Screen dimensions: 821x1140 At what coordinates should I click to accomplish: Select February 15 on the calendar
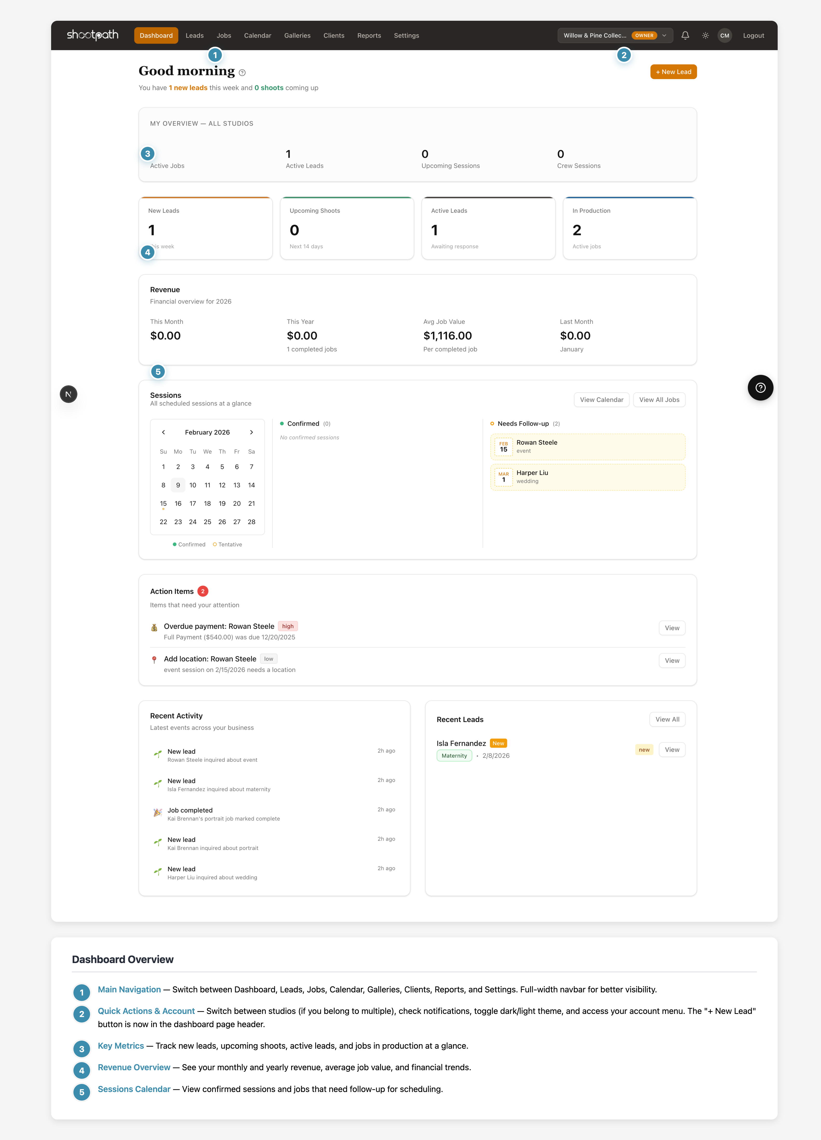click(163, 503)
